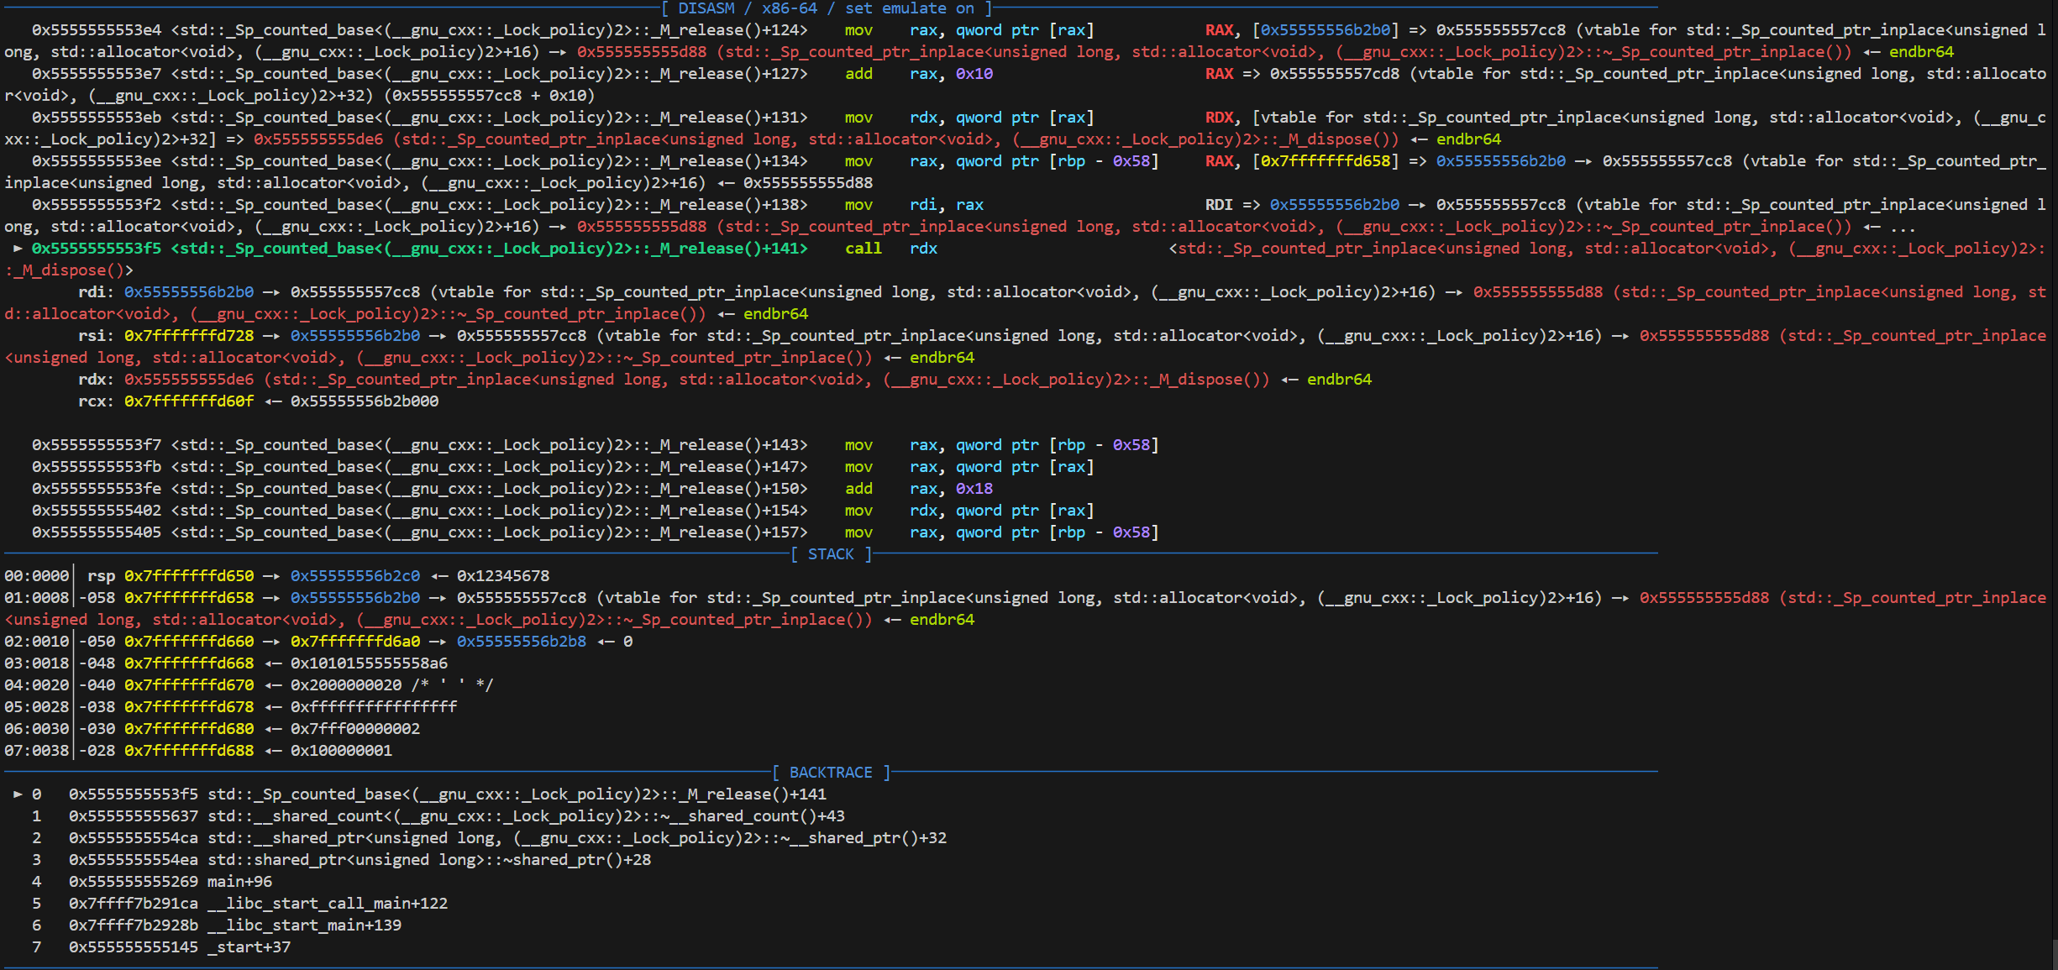
Task: Click the current-instruction arrow in the disassembly
Action: coord(18,249)
